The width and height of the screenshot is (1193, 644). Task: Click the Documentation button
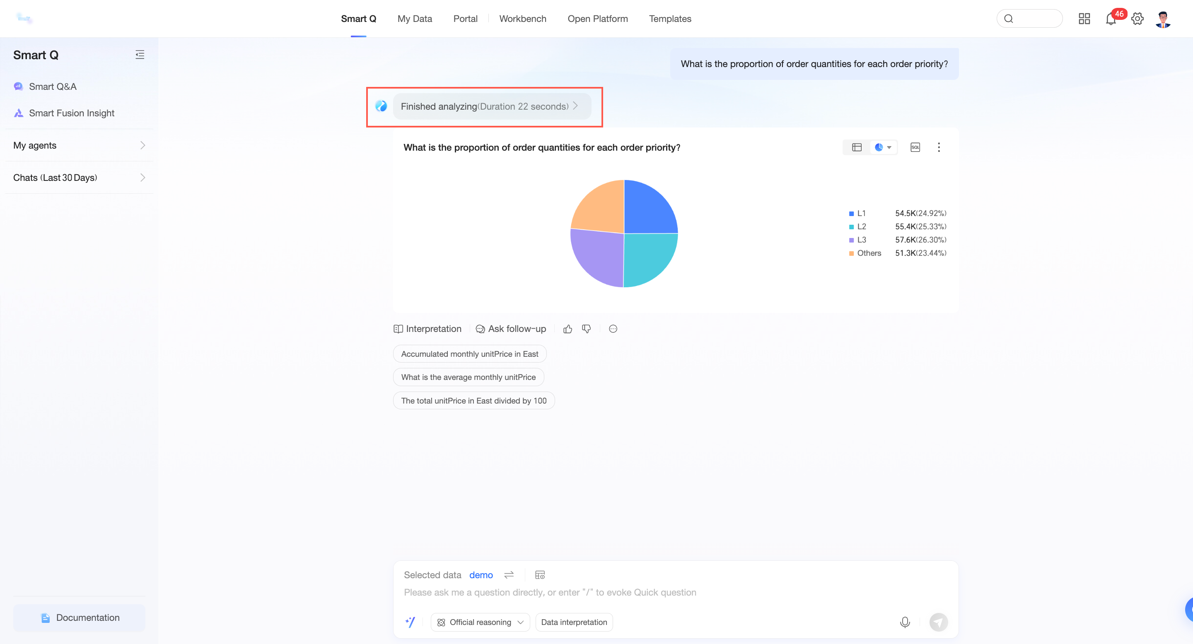(x=79, y=618)
